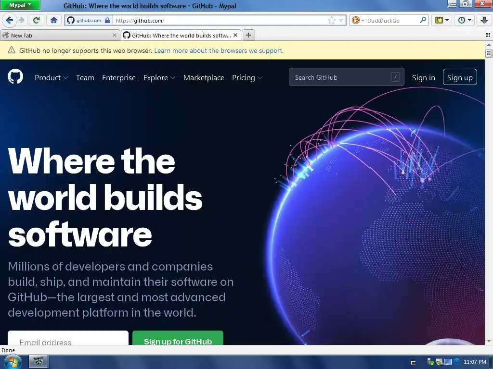The width and height of the screenshot is (493, 369).
Task: Click the Email address field
Action: tap(68, 338)
